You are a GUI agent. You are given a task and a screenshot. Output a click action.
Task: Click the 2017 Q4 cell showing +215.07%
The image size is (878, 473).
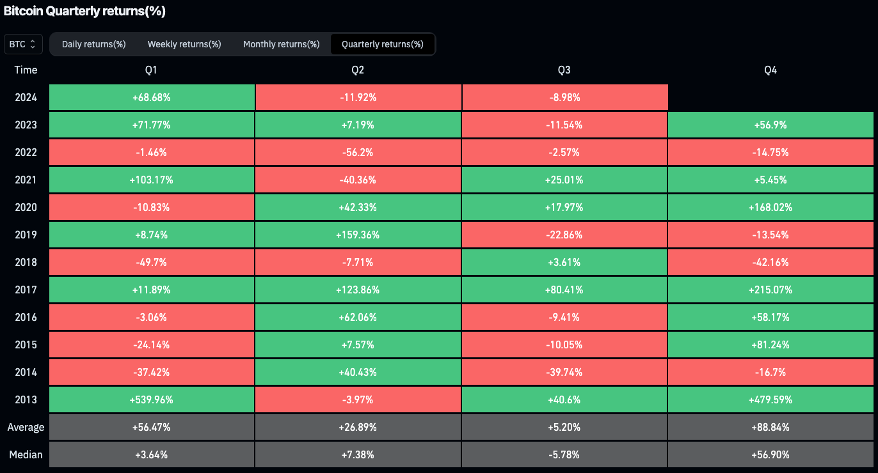[770, 290]
